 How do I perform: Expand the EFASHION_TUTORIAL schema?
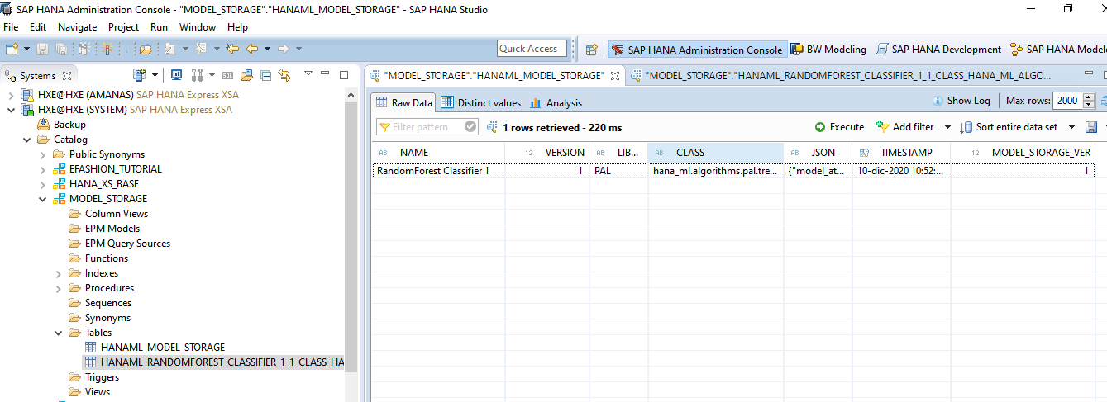43,169
